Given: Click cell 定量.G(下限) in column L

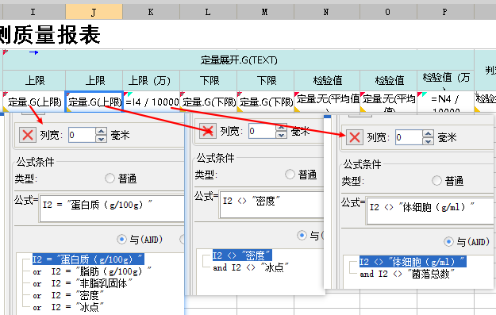Looking at the screenshot, I should point(208,102).
